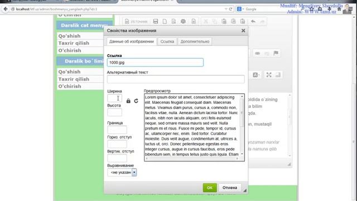This screenshot has width=357, height=201.
Task: Click the Ссылка URL field containing 1000.jpg
Action: 155,63
